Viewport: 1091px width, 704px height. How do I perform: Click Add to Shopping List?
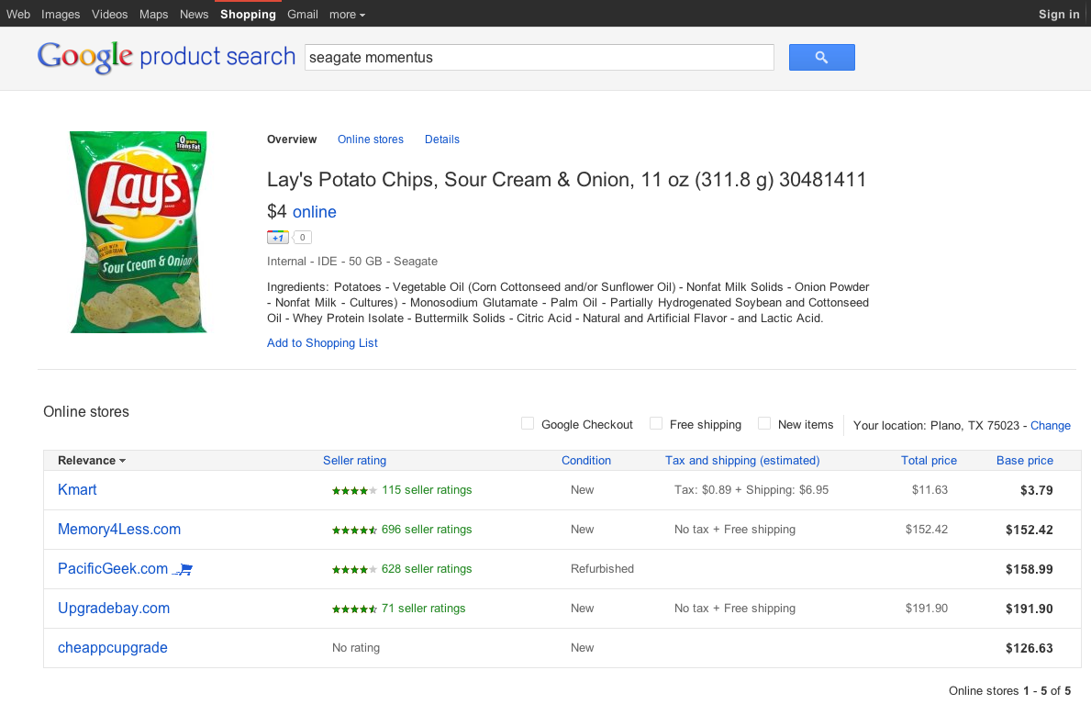point(322,342)
